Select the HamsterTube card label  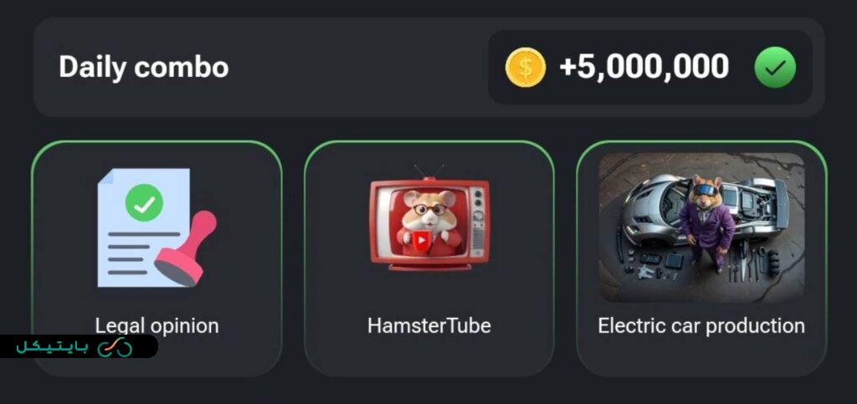pos(429,326)
